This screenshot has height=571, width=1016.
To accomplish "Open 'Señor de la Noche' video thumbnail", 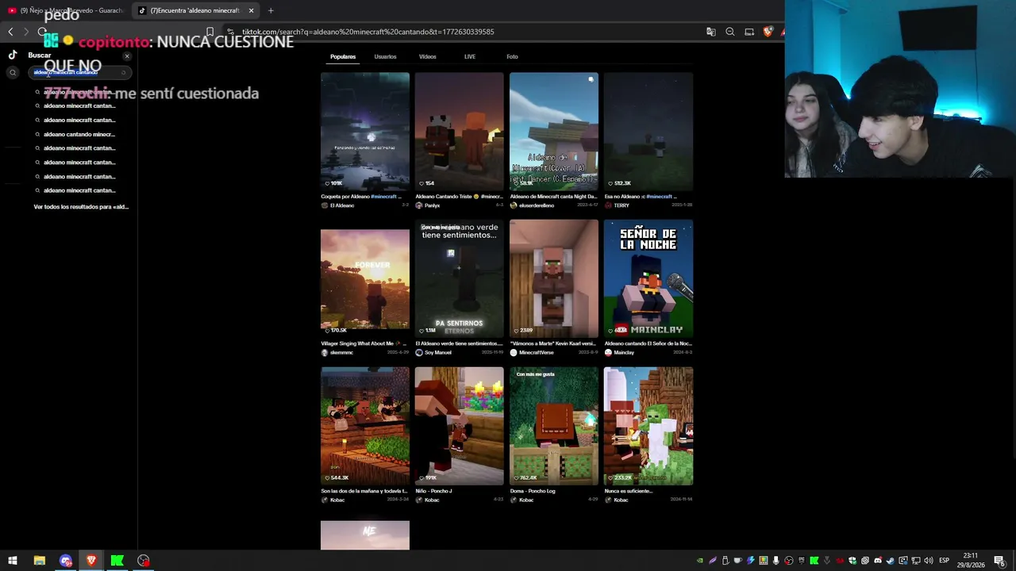I will [648, 278].
